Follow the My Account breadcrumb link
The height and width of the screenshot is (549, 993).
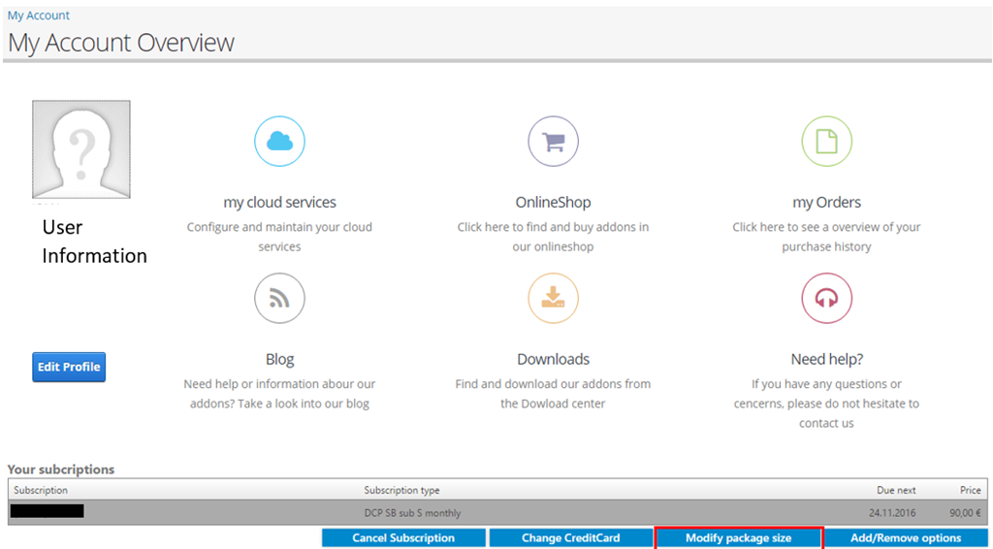point(39,16)
